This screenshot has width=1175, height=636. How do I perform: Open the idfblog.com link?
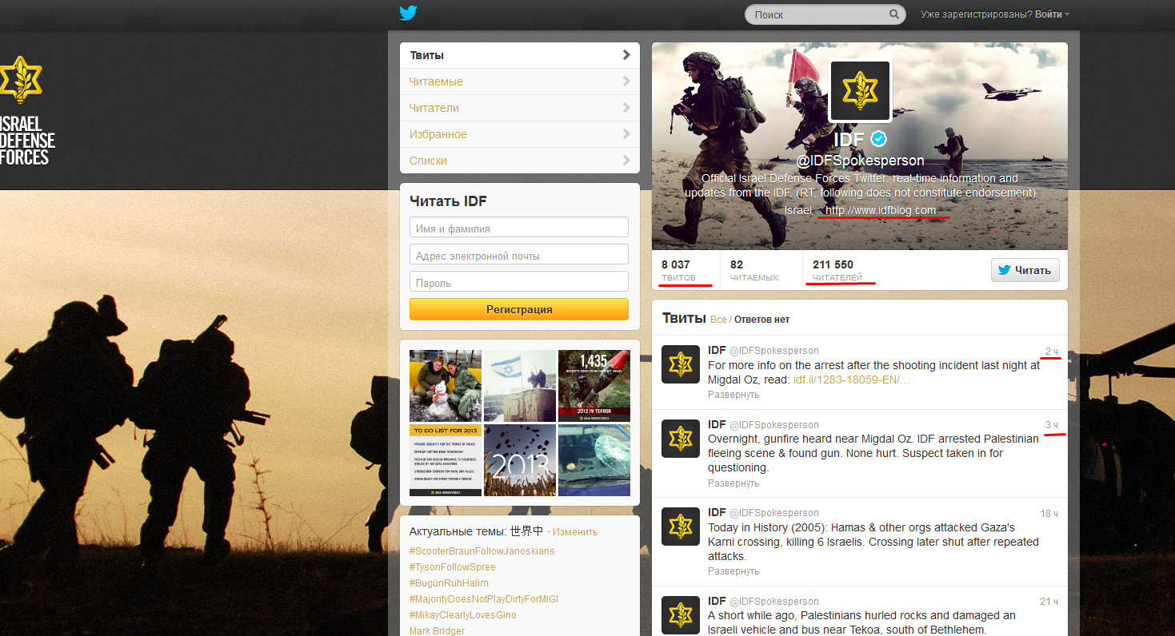click(x=881, y=210)
